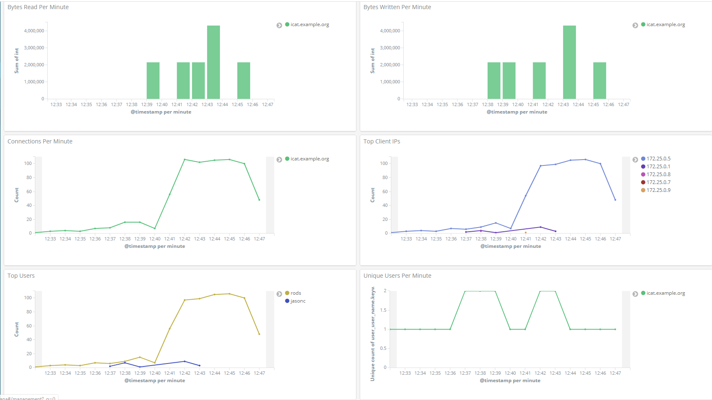Collapse legend in Bytes Read Per Minute panel
Viewport: 712px width, 400px height.
[x=279, y=25]
